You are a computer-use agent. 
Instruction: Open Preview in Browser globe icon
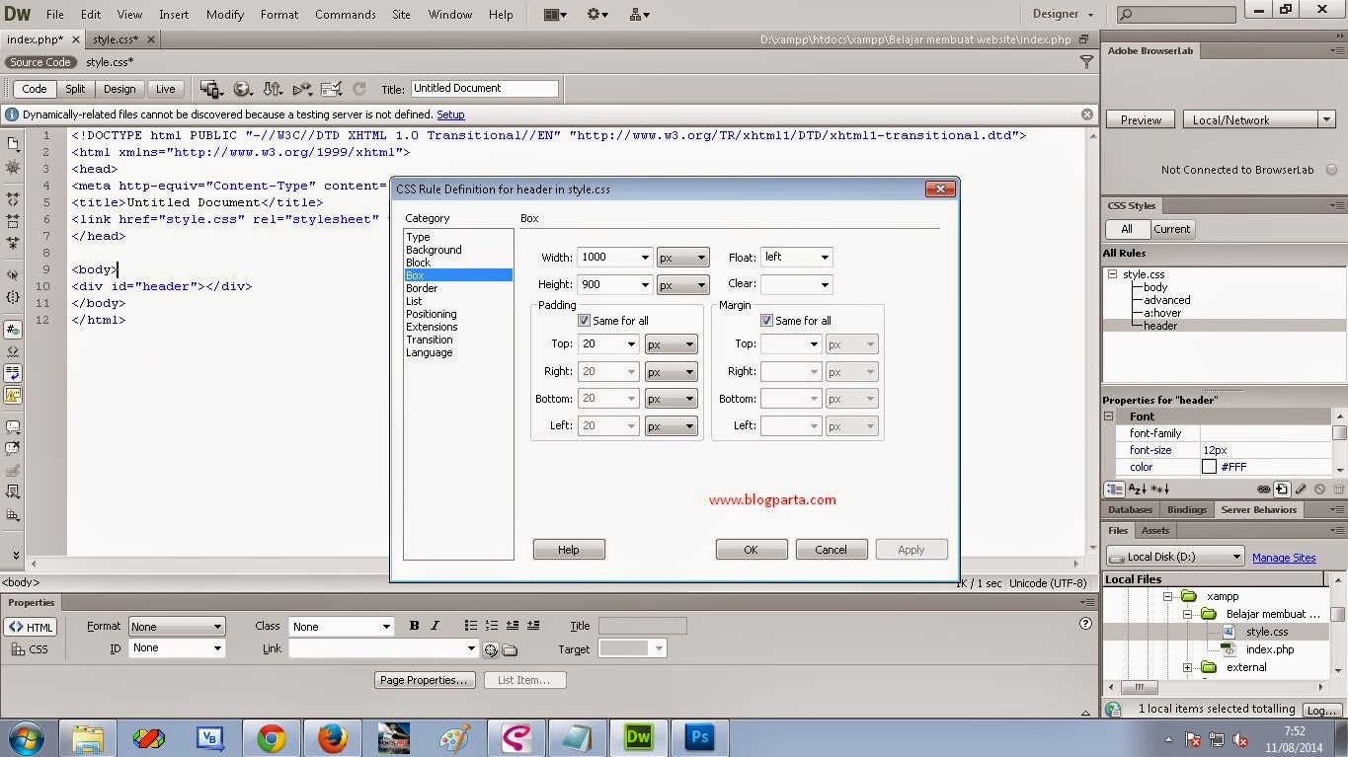pyautogui.click(x=242, y=88)
